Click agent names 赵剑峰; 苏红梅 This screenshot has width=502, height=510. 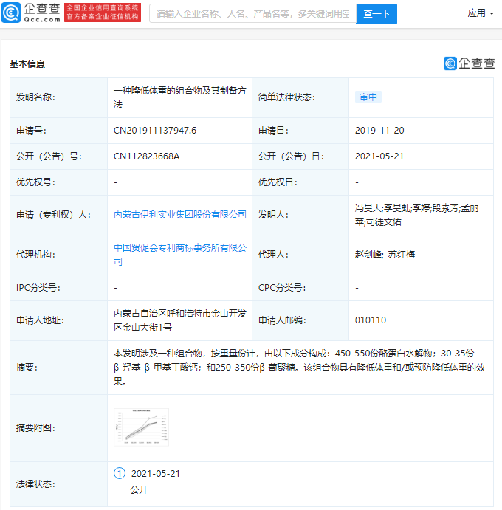[x=385, y=255]
